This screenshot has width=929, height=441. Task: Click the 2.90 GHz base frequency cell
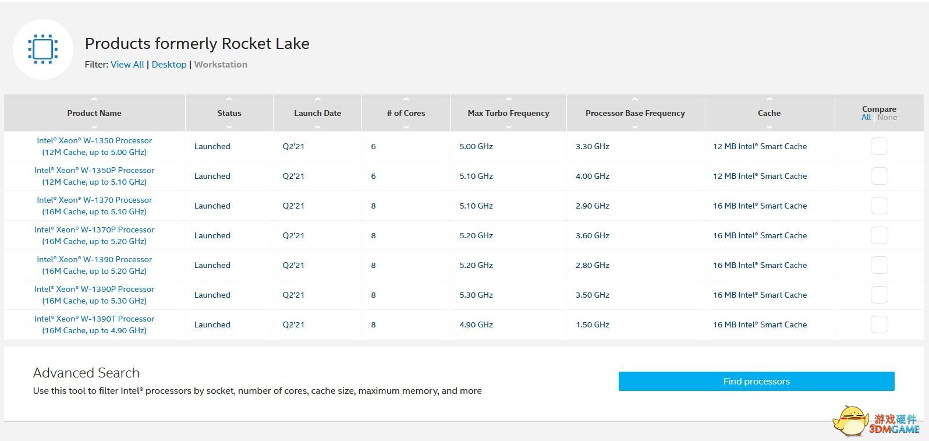[x=593, y=206]
